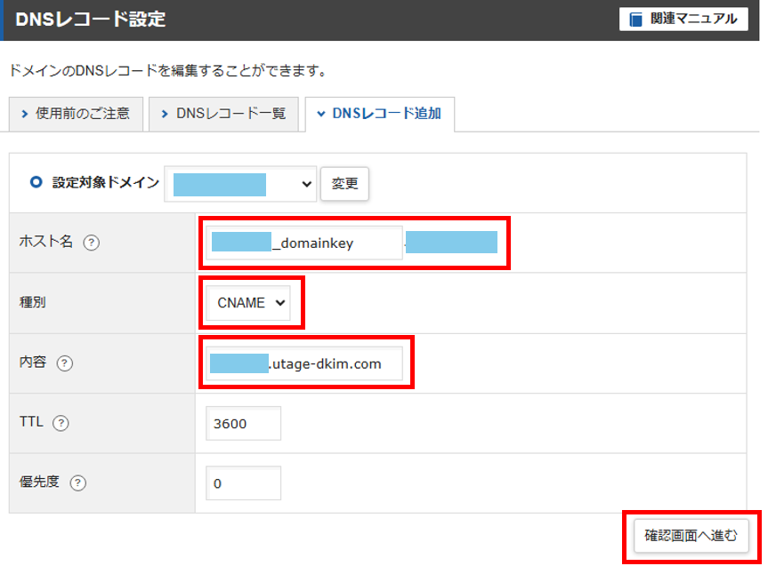784x582 pixels.
Task: Click the help icon next to ホスト名
Action: point(90,243)
